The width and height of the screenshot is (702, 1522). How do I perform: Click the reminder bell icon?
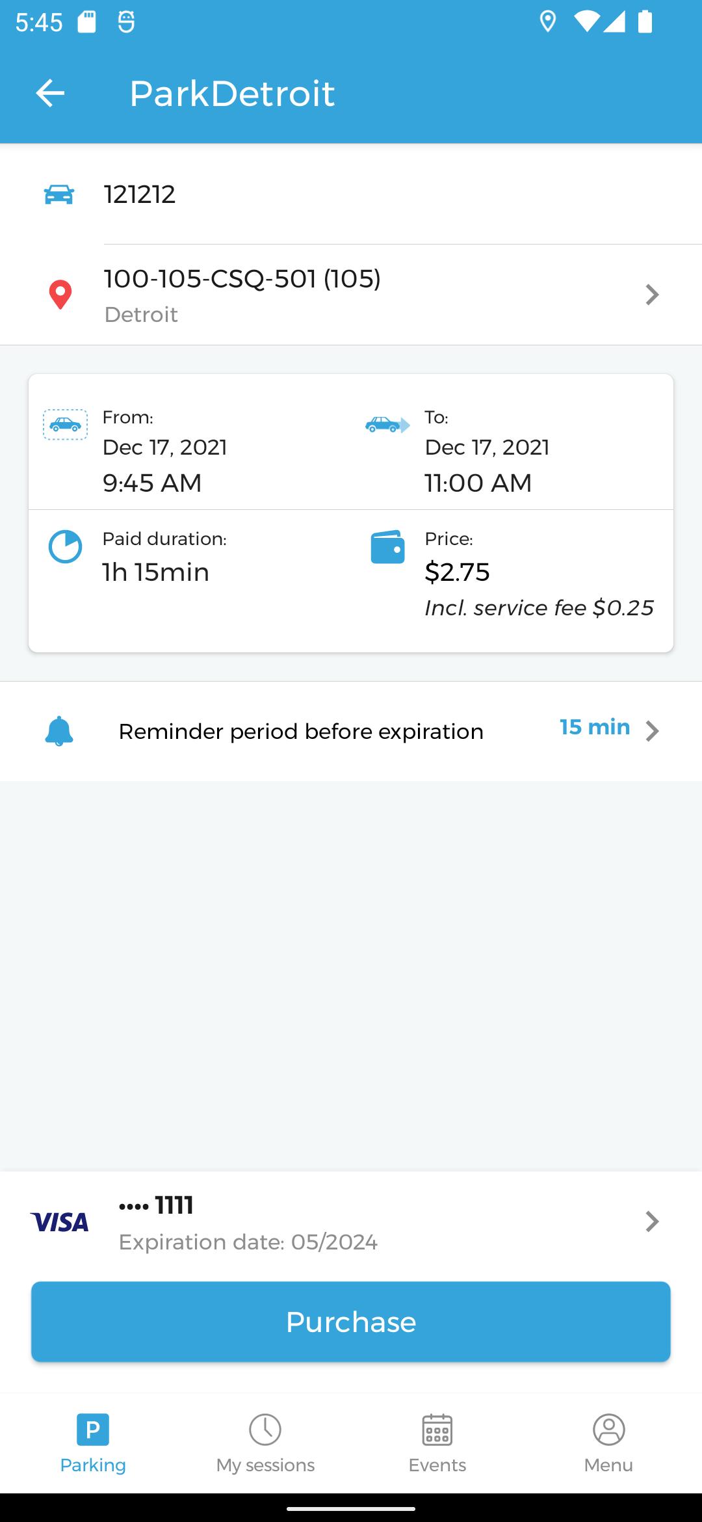point(59,731)
